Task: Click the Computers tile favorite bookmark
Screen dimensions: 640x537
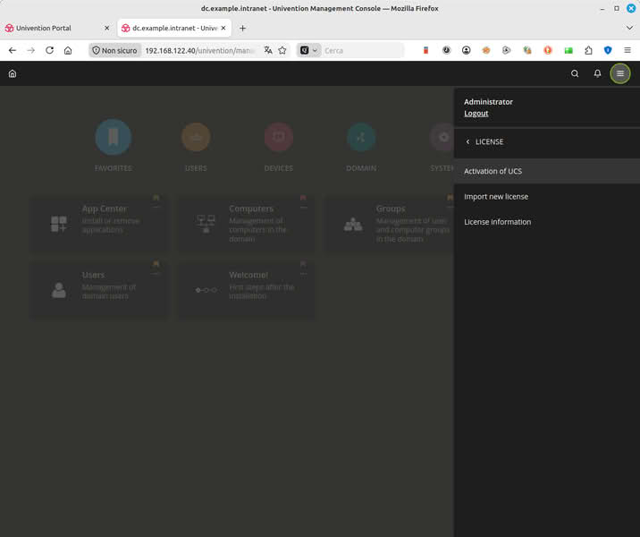Action: point(303,198)
